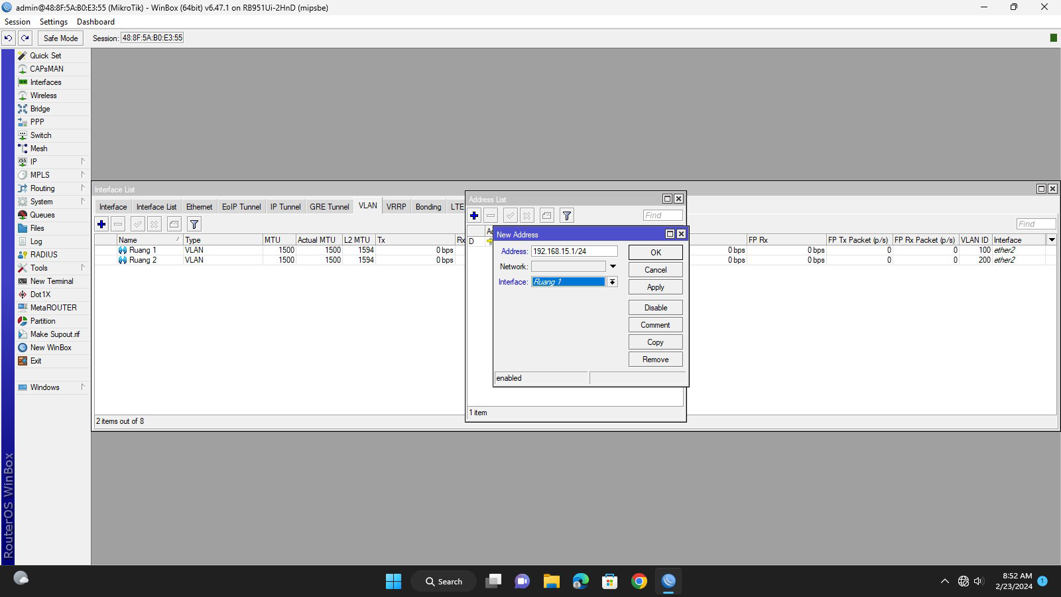Click Exit in sidebar
1061x597 pixels.
pos(36,361)
